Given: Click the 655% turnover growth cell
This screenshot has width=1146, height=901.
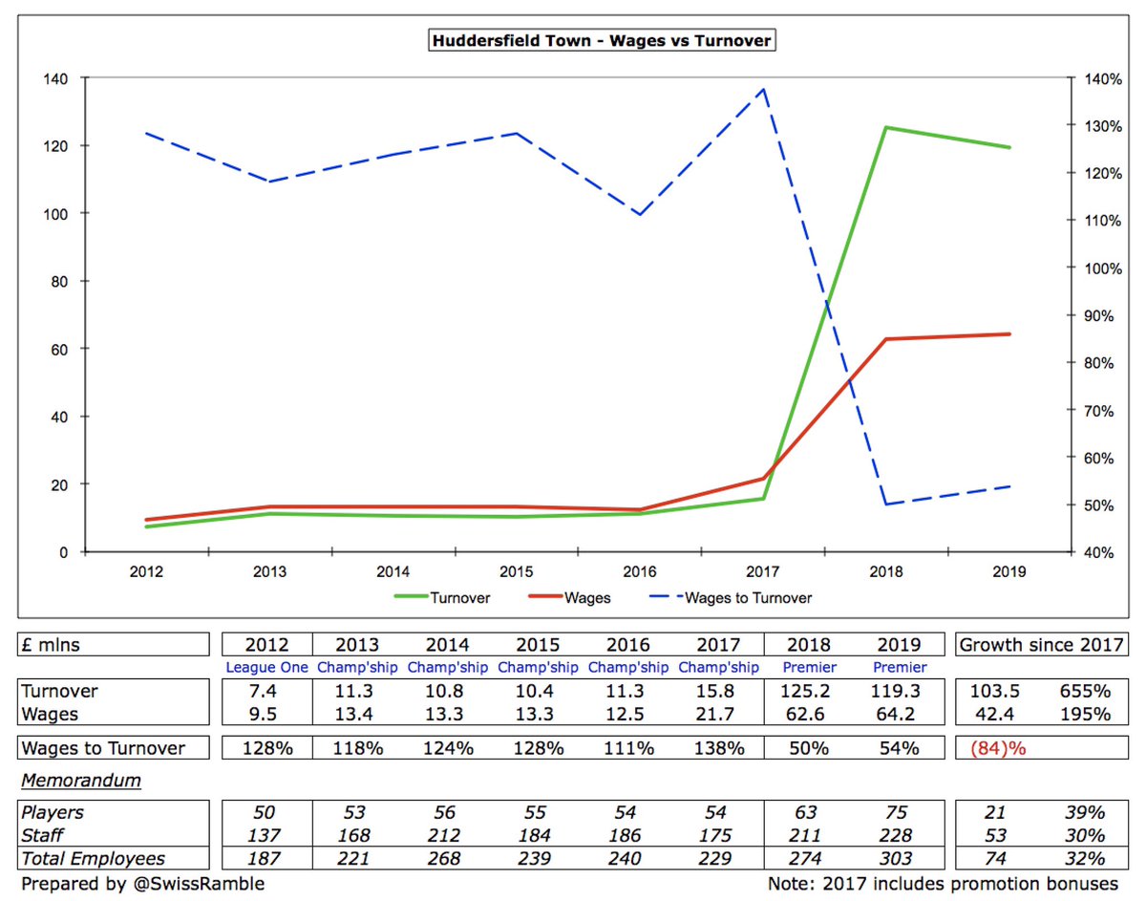Looking at the screenshot, I should 1084,690.
